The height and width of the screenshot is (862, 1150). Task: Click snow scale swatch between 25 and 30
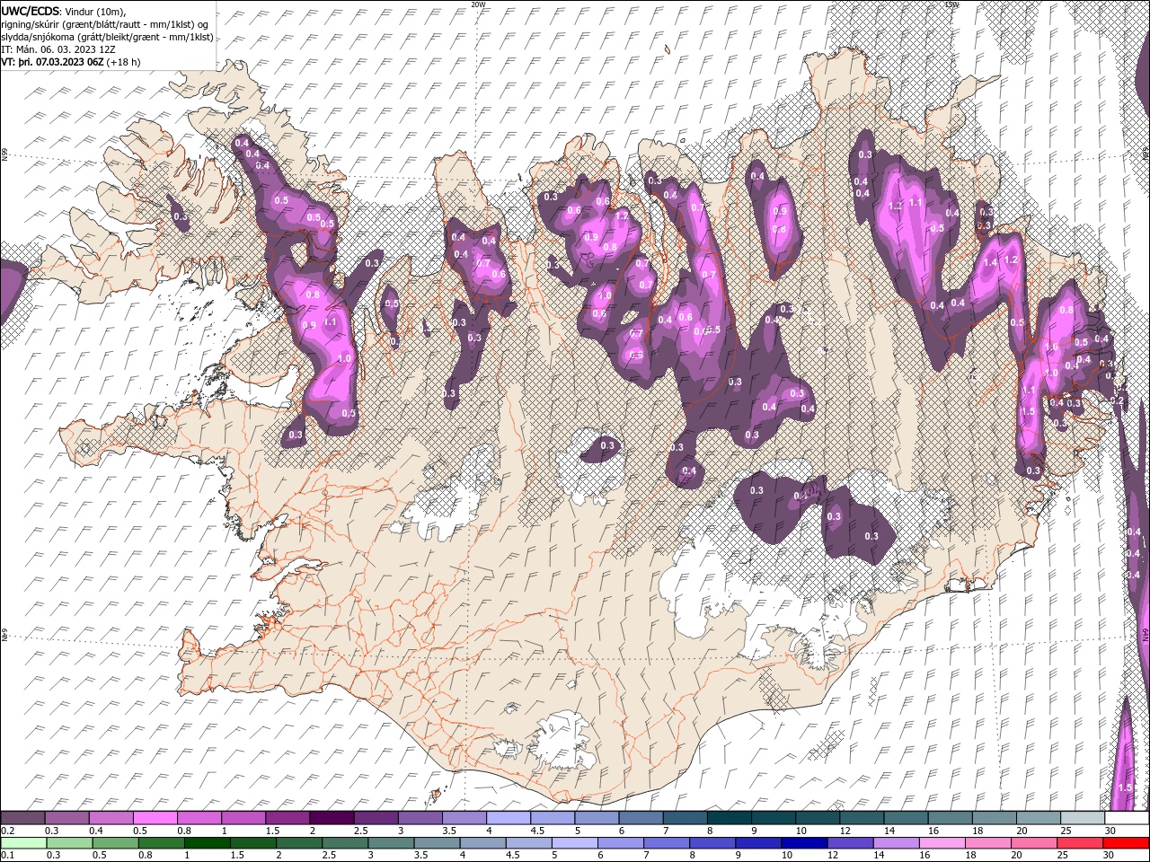(x=1082, y=818)
